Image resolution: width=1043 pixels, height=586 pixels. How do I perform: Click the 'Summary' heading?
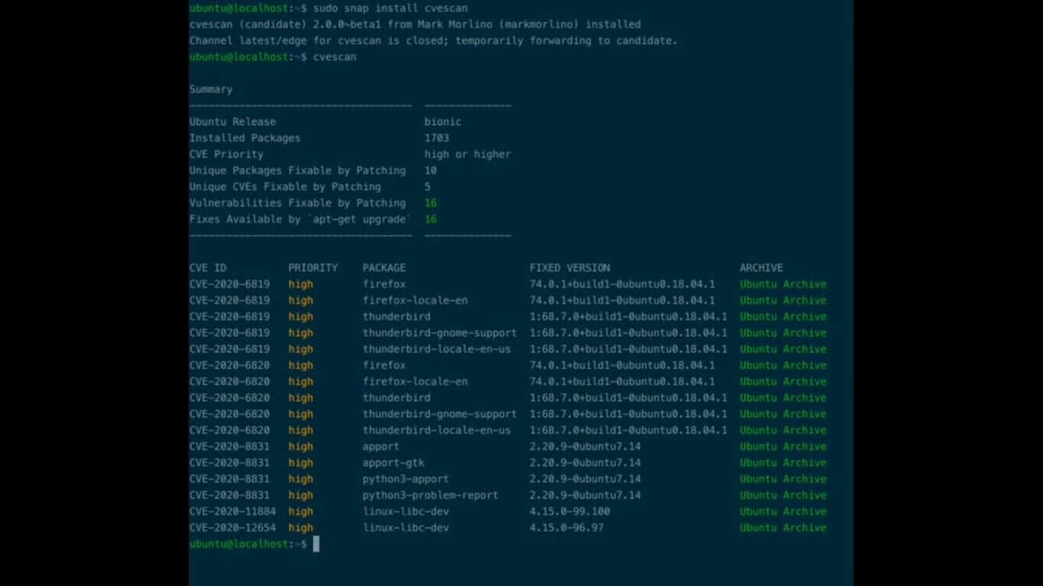coord(211,89)
